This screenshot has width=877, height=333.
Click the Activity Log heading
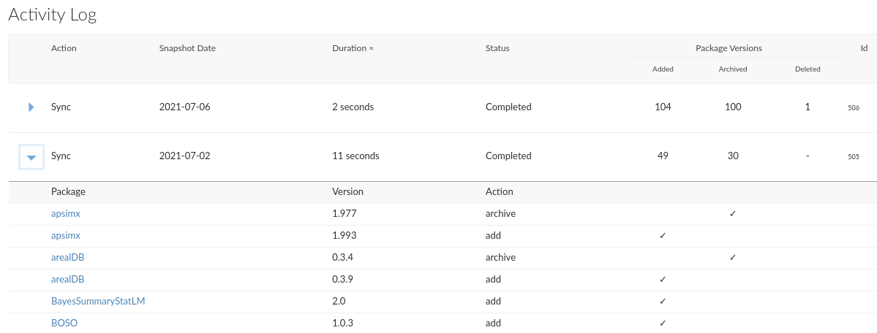click(53, 15)
